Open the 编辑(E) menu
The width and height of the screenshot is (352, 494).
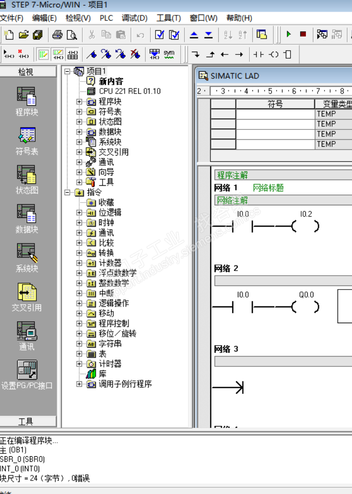(x=44, y=18)
